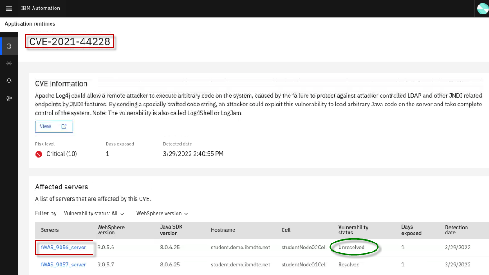Open the tWAS_9057_server link
This screenshot has width=489, height=275.
[63, 265]
